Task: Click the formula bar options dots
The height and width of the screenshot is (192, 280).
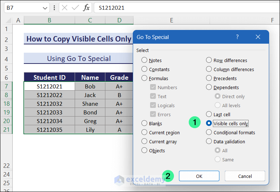Action: [x=54, y=8]
